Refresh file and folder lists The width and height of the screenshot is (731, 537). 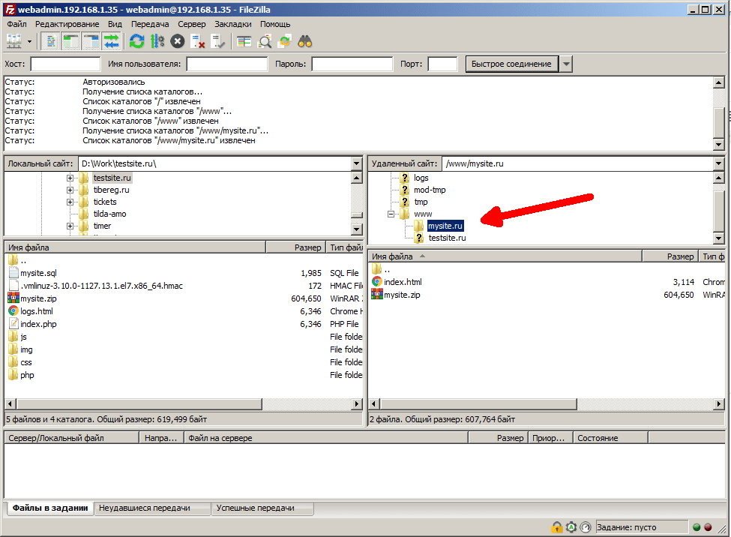[136, 41]
